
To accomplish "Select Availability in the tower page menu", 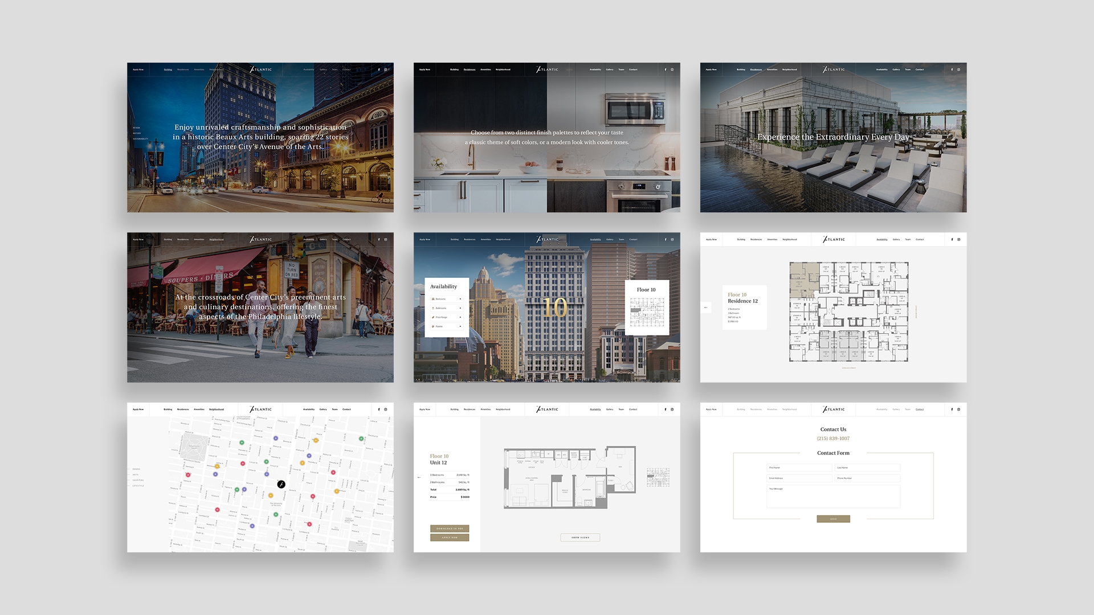I will [x=595, y=240].
